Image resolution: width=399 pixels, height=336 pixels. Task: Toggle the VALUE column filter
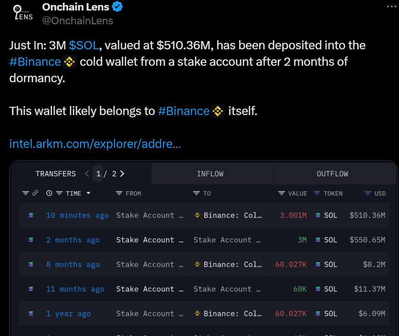point(281,193)
